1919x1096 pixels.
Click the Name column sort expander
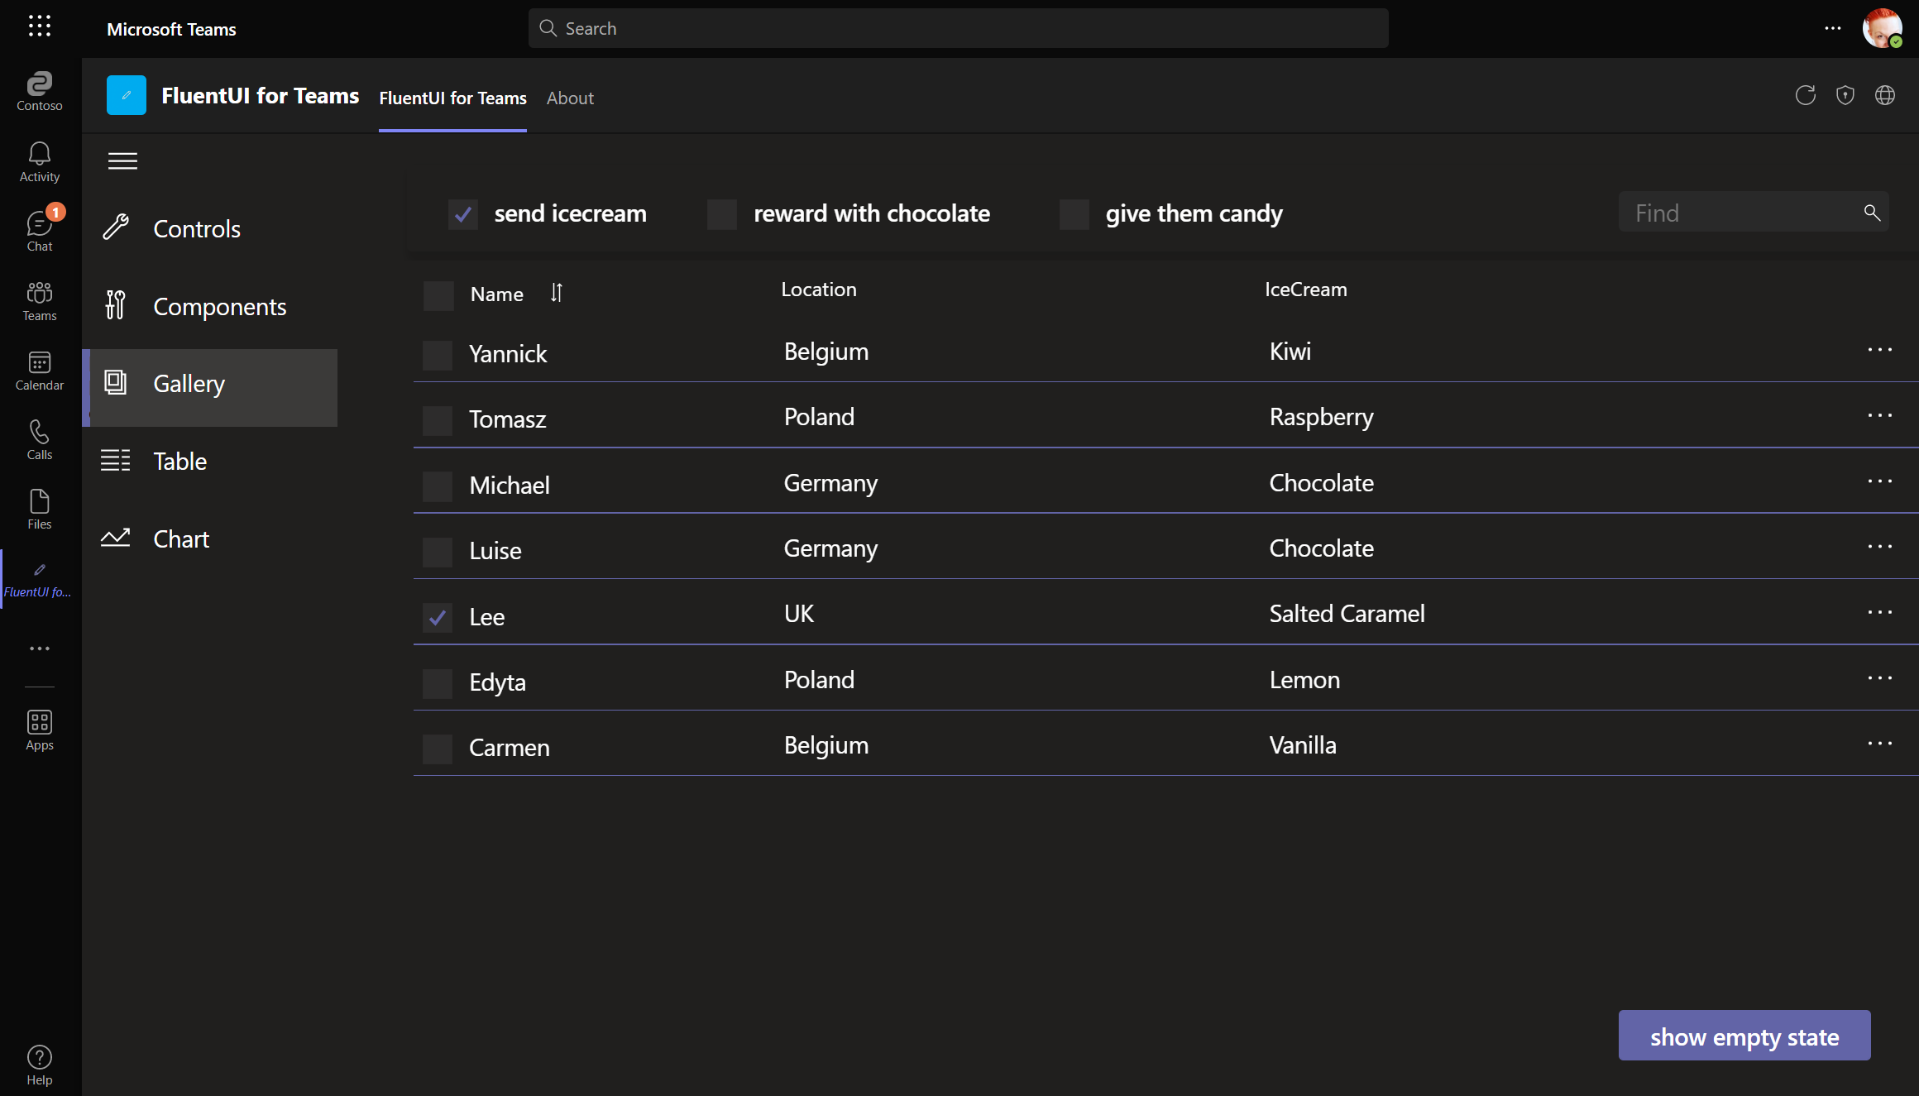(x=556, y=293)
